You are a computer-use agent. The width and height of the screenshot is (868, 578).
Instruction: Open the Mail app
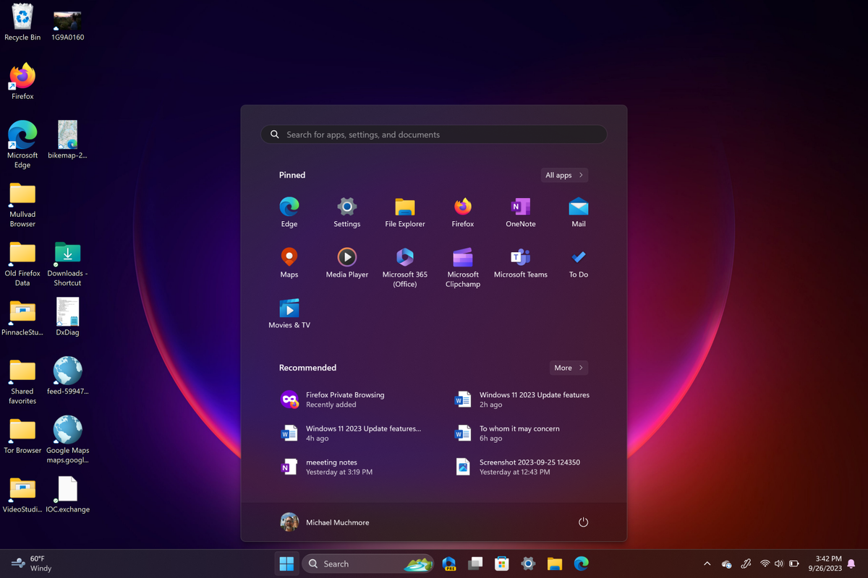coord(579,212)
